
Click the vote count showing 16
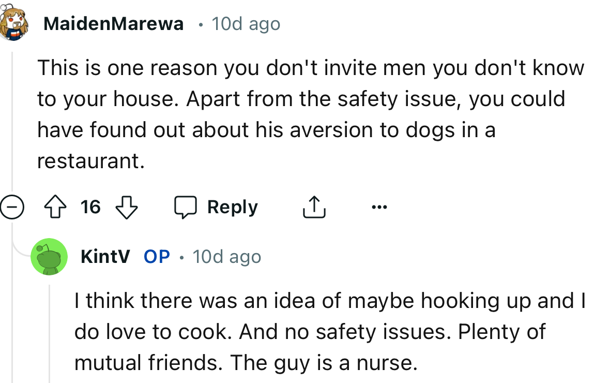coord(91,207)
